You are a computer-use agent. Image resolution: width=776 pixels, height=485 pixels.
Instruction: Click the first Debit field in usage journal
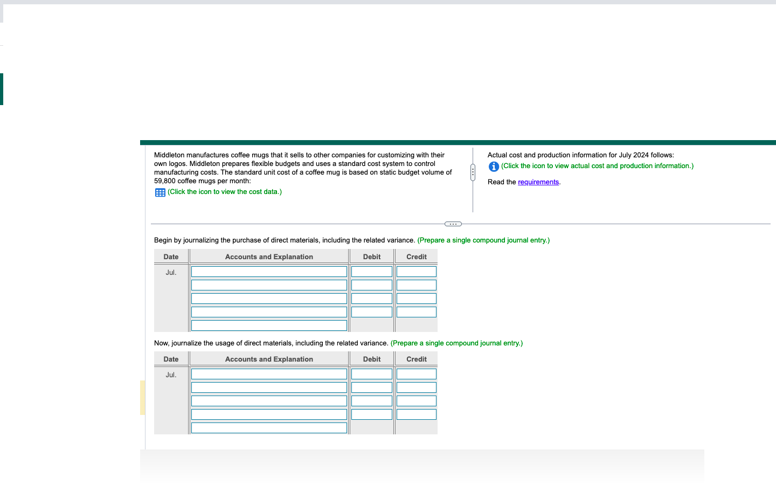371,373
